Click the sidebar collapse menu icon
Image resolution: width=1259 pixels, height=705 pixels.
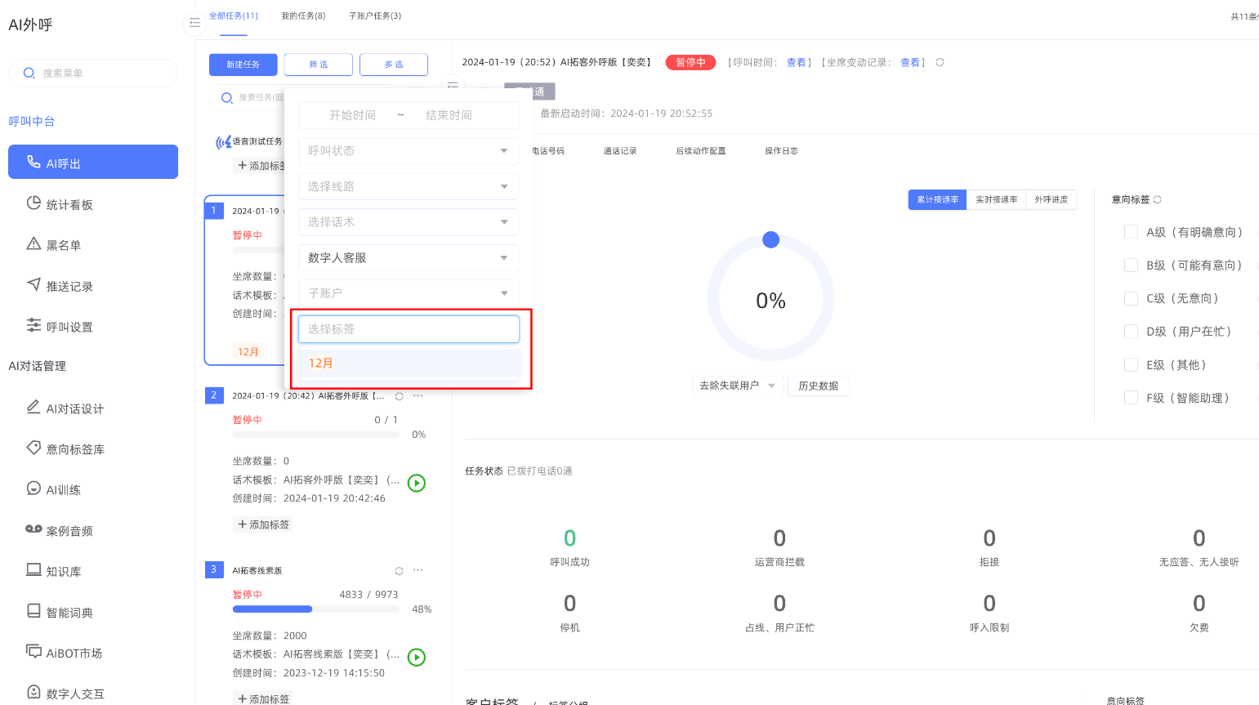[x=194, y=23]
